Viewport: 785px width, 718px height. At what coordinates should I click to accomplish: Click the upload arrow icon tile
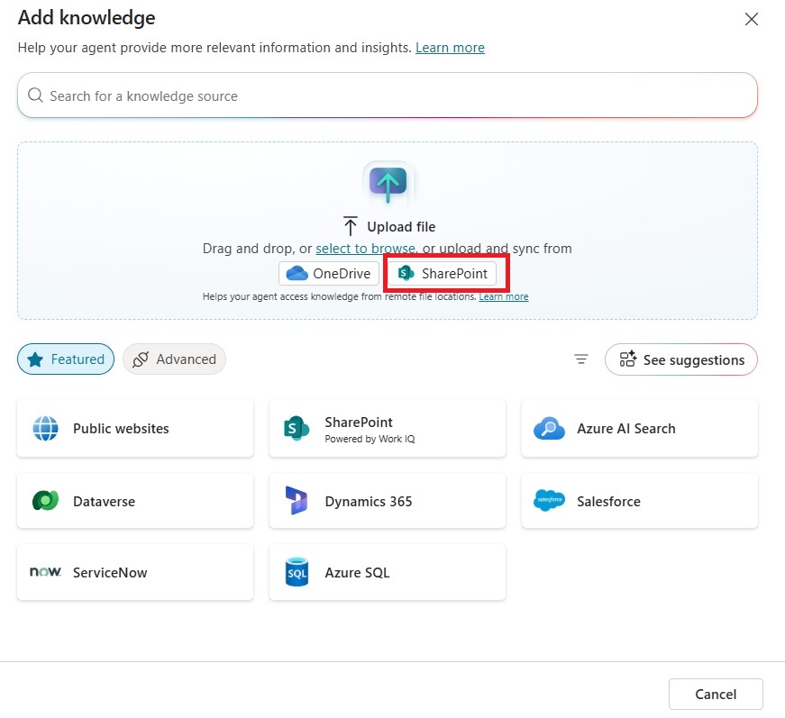tap(388, 185)
